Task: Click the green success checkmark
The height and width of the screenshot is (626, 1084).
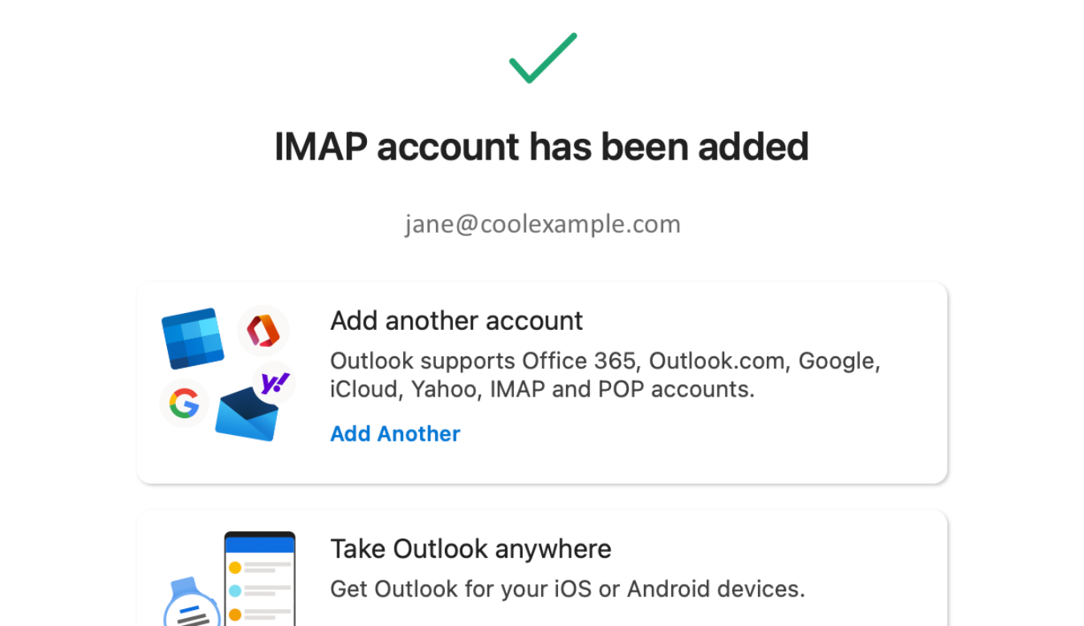Action: (x=543, y=59)
